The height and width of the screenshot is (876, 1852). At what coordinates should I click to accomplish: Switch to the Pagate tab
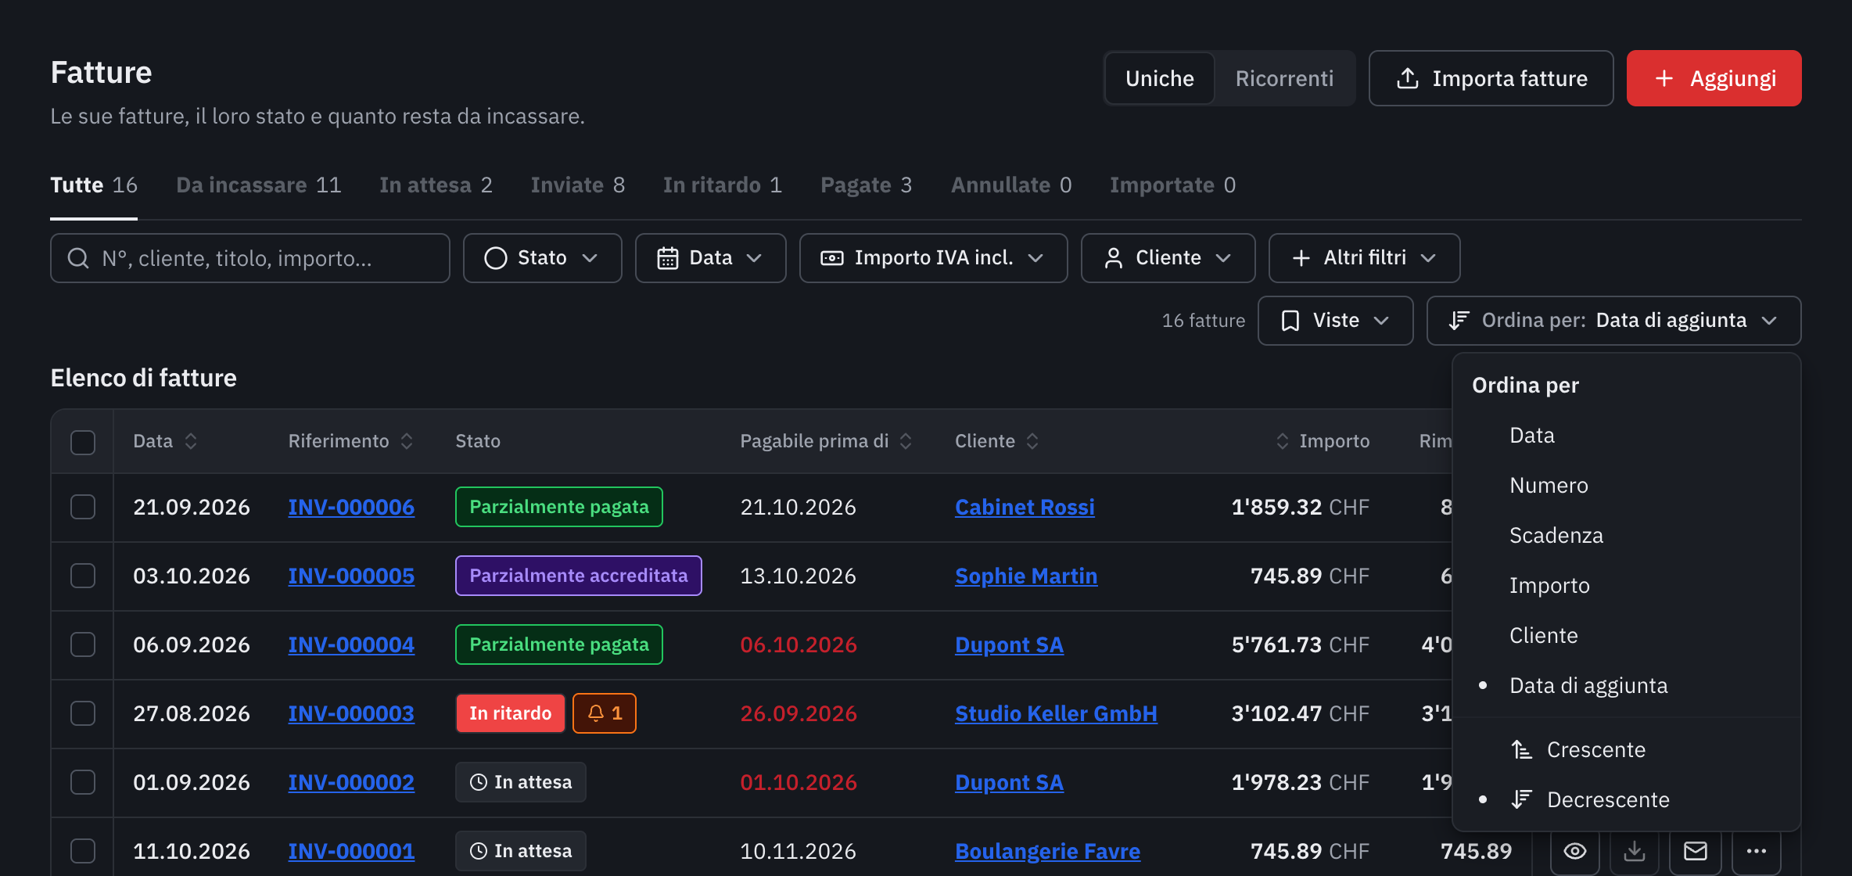tap(866, 185)
